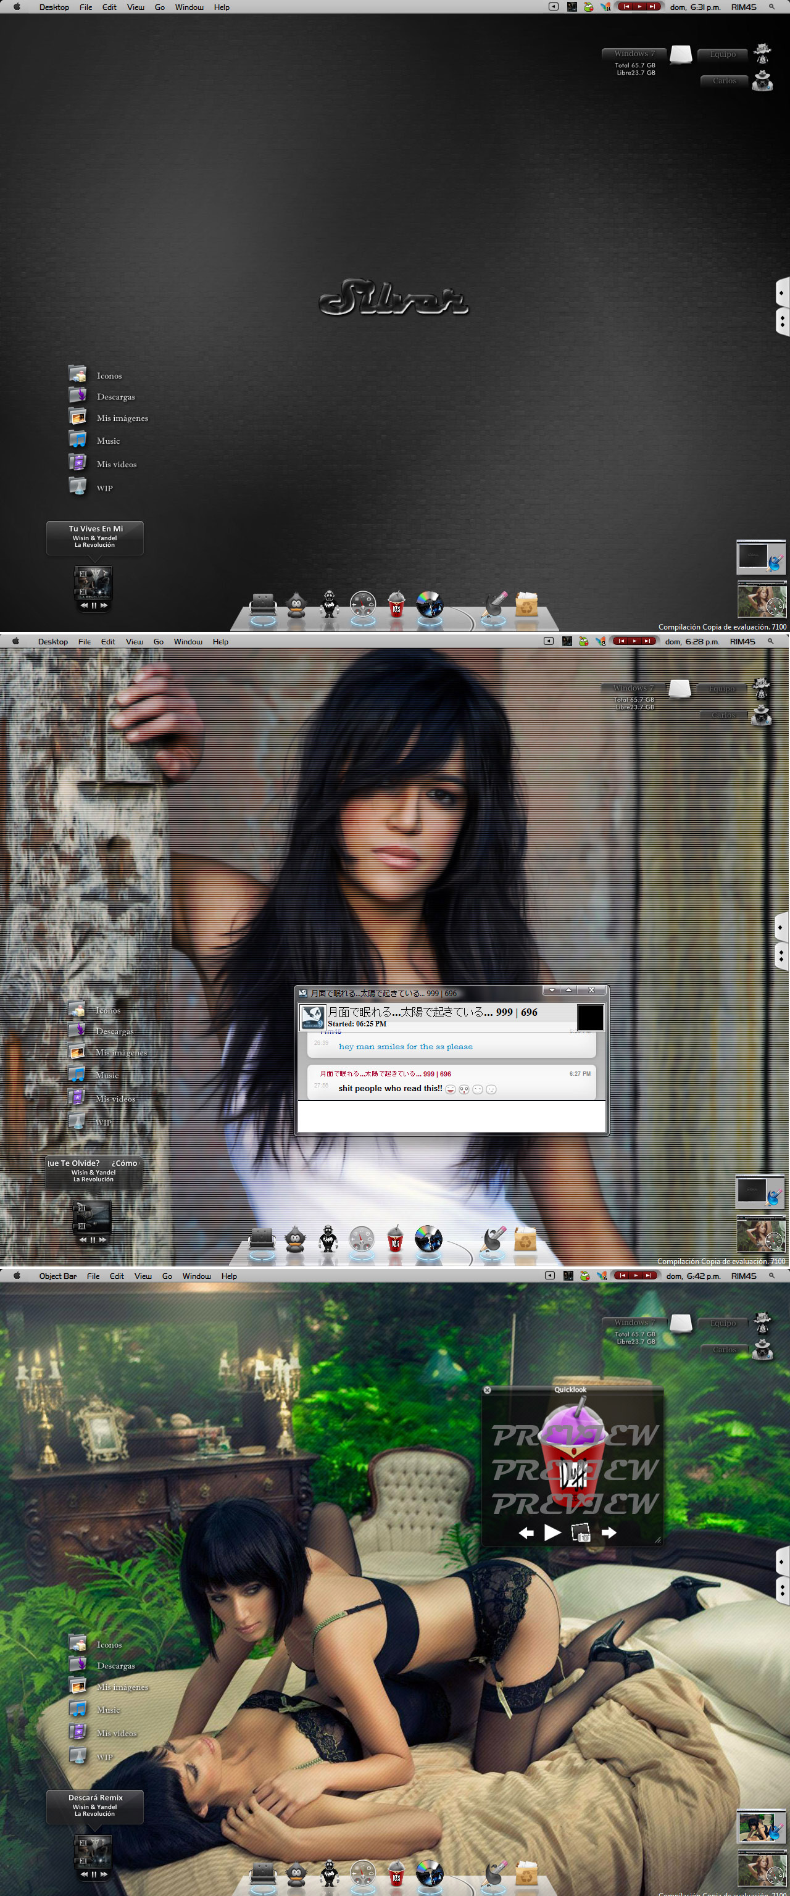Click the chat contact avatar picture

[x=312, y=1017]
